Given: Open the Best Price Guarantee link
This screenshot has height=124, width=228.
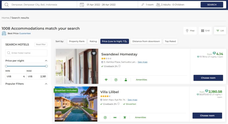Looking at the screenshot, I should (25, 33).
